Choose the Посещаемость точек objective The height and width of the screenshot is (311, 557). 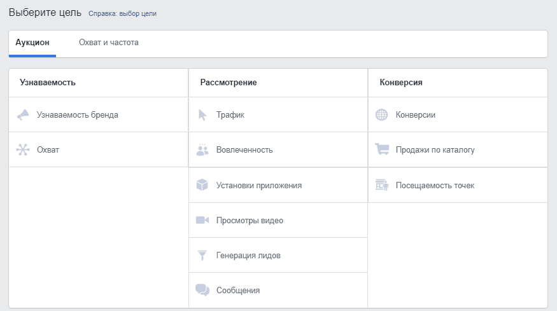(458, 185)
